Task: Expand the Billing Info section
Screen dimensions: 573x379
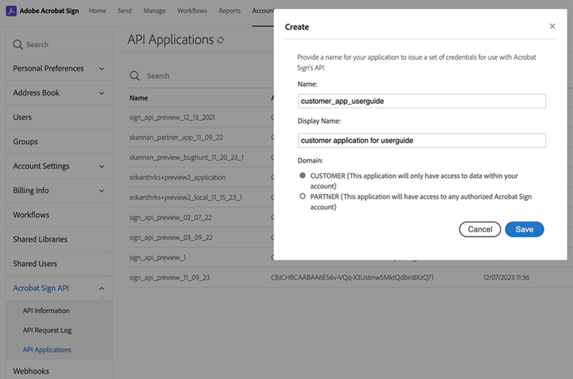Action: [102, 191]
